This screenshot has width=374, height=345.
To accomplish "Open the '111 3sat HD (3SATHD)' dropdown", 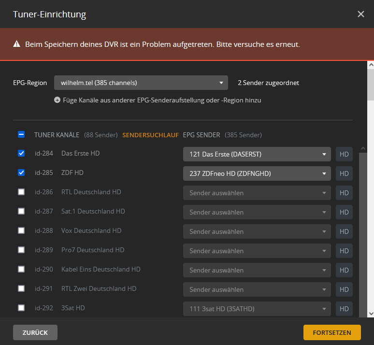I will (257, 309).
